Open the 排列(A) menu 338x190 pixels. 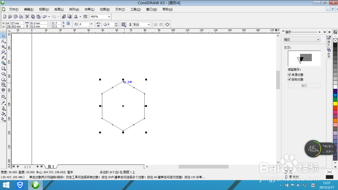[74, 9]
